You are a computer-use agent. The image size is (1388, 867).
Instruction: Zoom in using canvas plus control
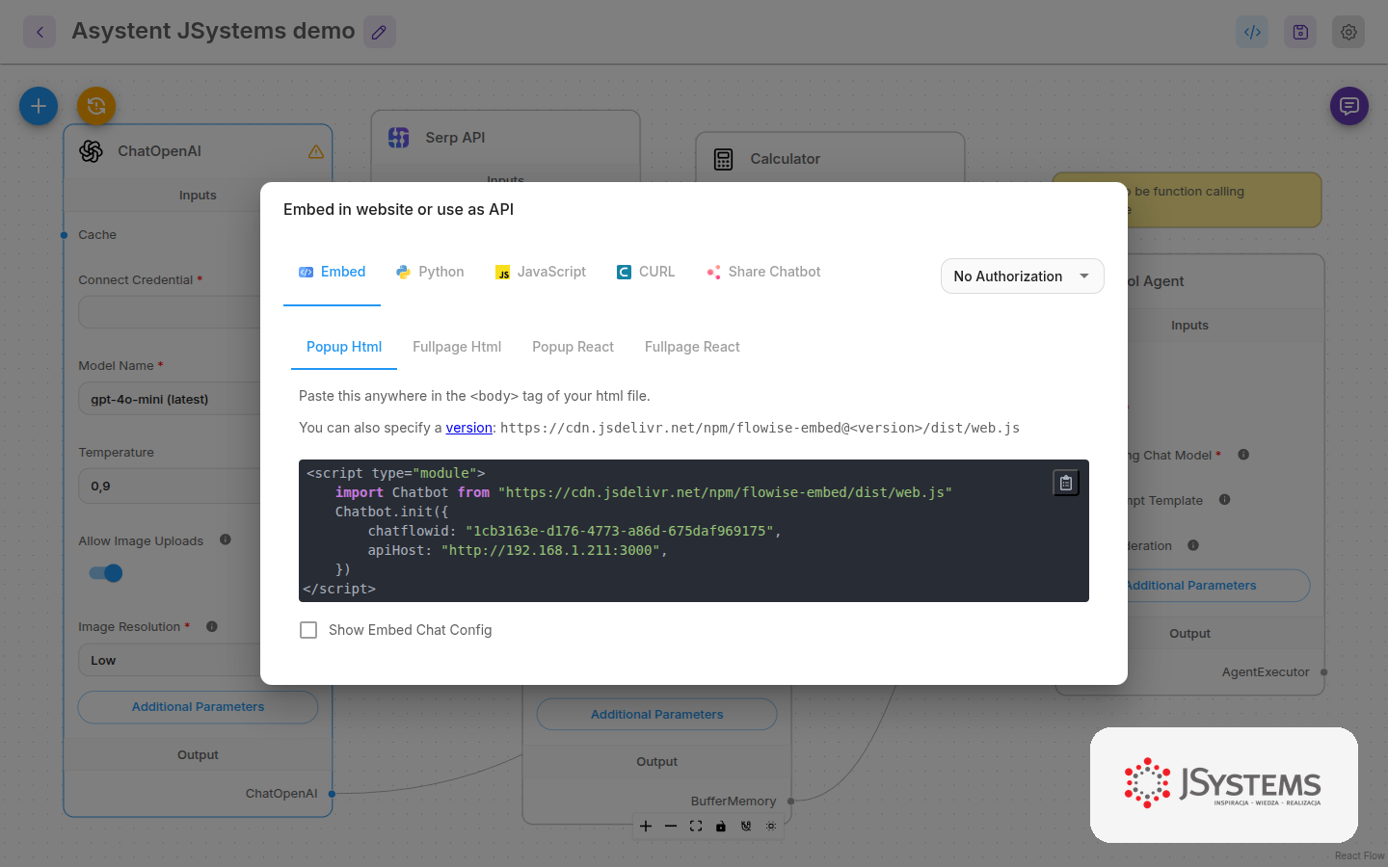click(x=646, y=826)
